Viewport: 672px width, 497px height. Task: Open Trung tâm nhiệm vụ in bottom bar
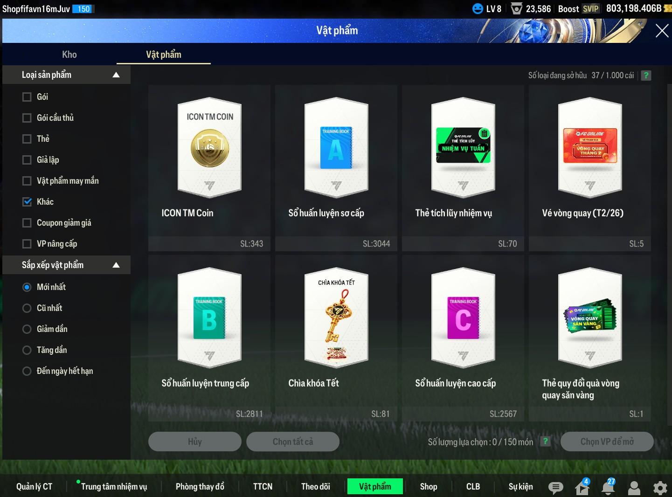click(114, 487)
